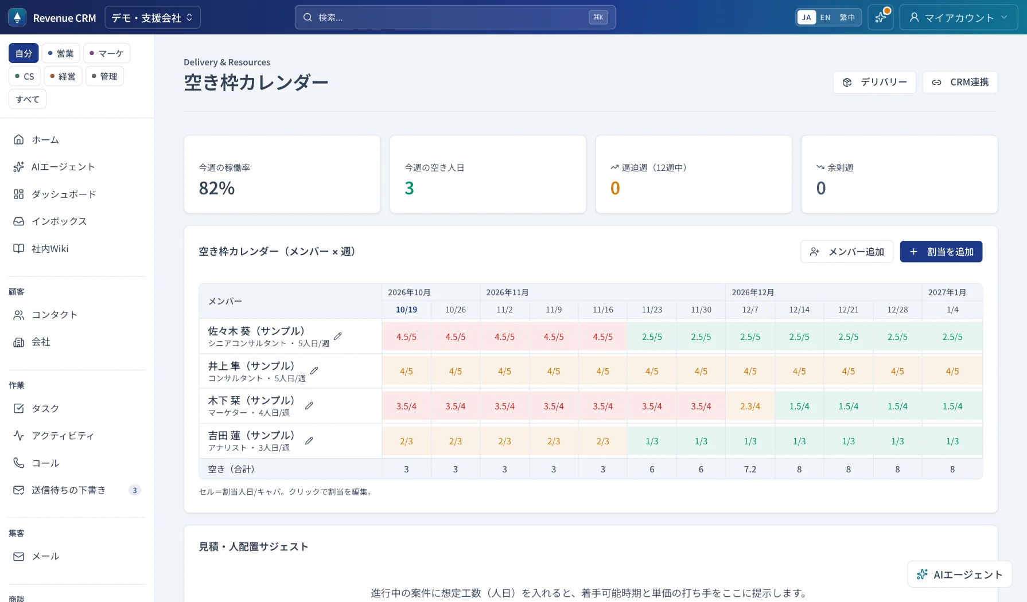The image size is (1027, 602).
Task: Open floating AIエージェント button
Action: tap(959, 574)
